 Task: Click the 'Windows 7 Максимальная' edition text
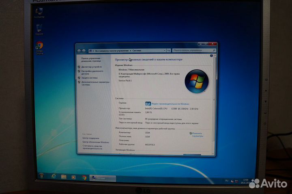click(131, 69)
